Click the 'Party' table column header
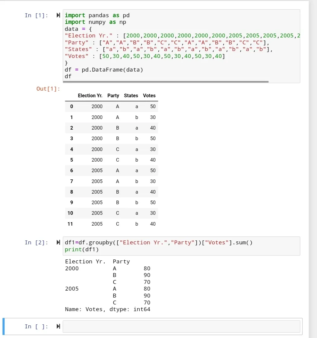This screenshot has height=338, width=317. (x=113, y=95)
